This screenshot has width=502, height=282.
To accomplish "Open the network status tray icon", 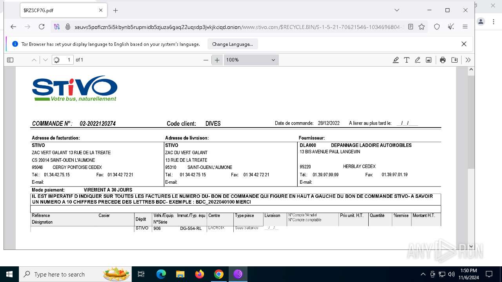I will [442, 274].
